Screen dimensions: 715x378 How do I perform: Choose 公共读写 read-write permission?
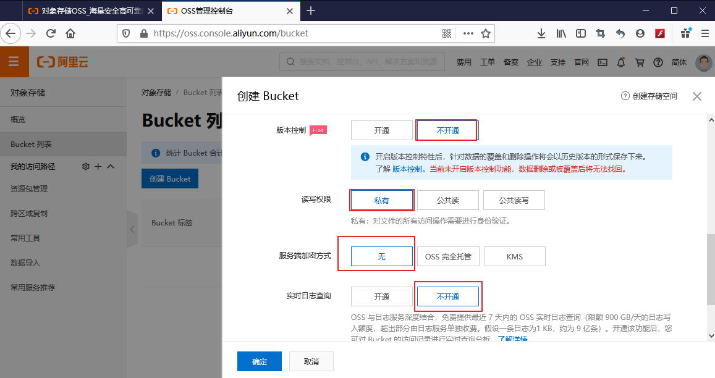pos(514,200)
